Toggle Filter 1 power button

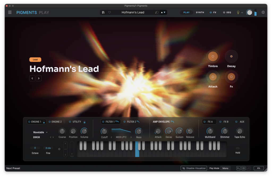click(103, 122)
